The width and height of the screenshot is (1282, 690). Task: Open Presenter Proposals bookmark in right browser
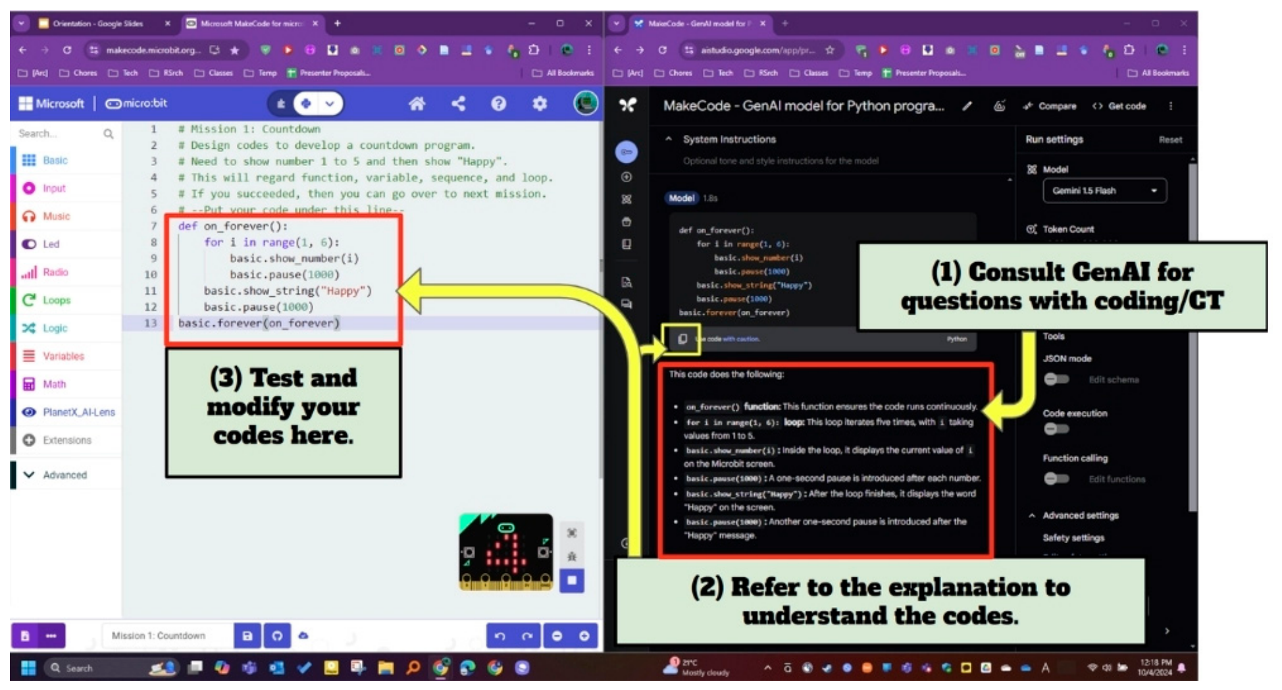[x=924, y=73]
